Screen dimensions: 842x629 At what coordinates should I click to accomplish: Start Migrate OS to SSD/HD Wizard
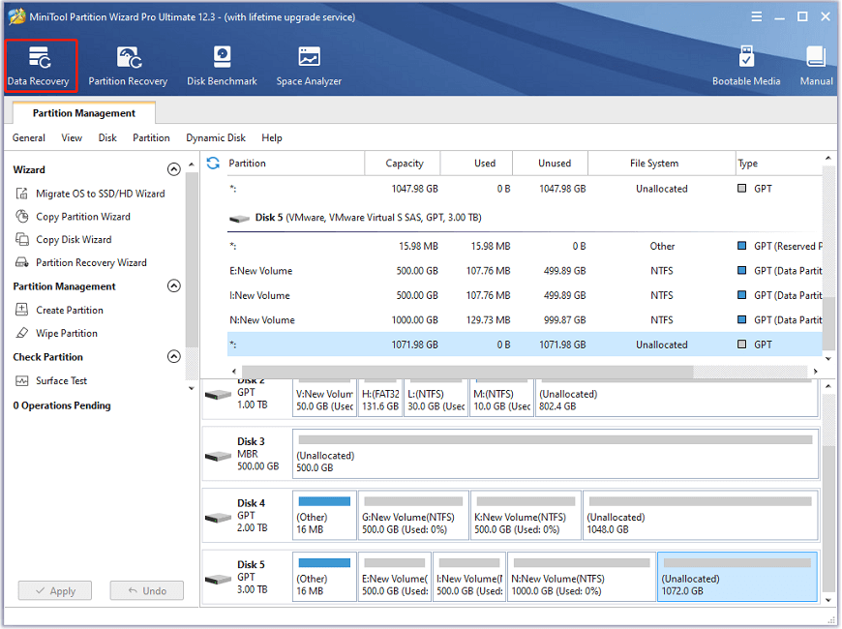[91, 194]
